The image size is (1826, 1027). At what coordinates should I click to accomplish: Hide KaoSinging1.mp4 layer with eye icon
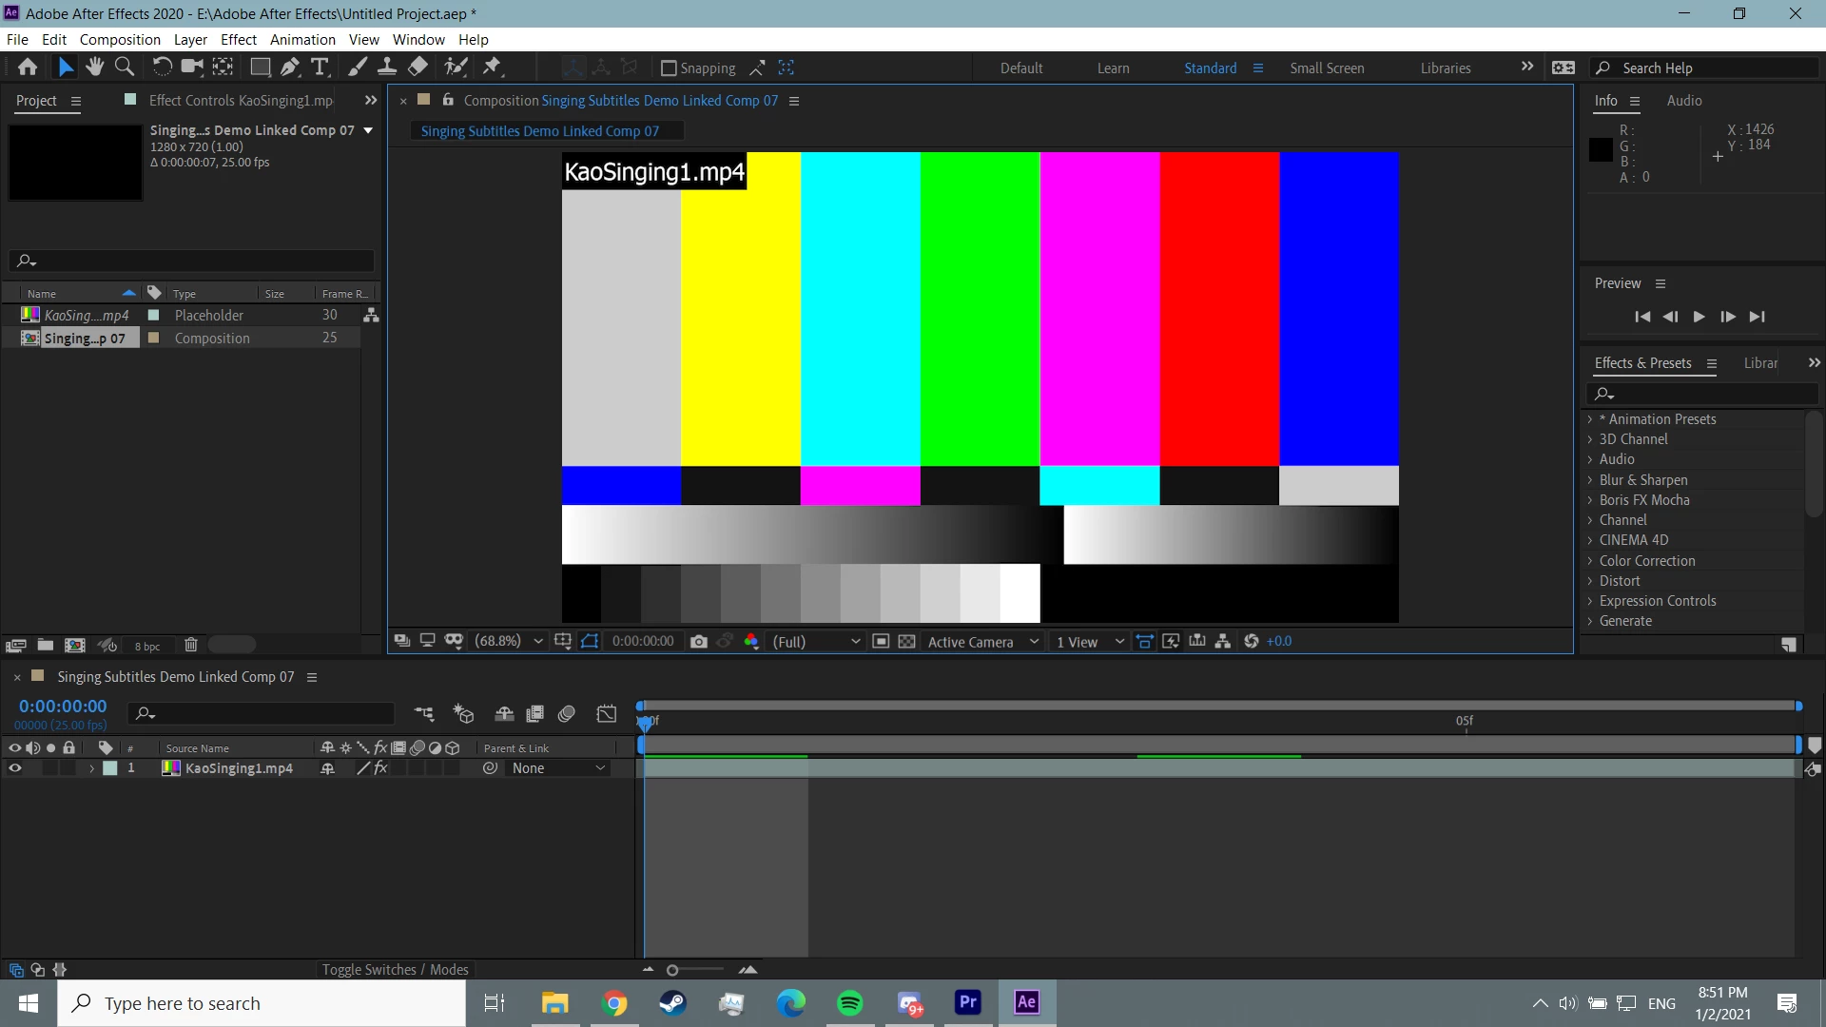coord(14,768)
